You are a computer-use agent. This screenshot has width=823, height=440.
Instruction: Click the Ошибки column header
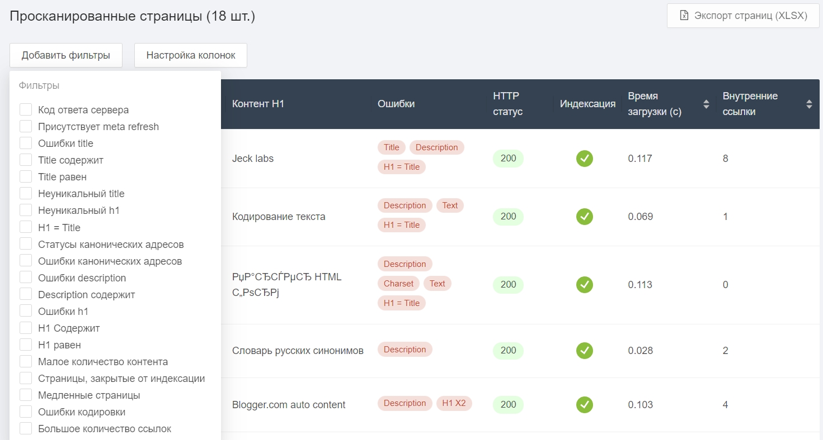(x=396, y=104)
